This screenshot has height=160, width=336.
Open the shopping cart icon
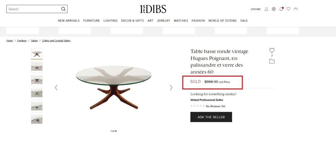click(296, 9)
